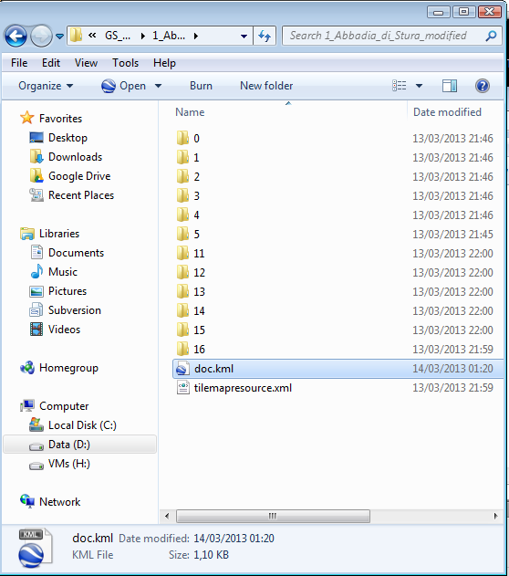Click the New folder button
This screenshot has height=576, width=509.
pyautogui.click(x=266, y=86)
